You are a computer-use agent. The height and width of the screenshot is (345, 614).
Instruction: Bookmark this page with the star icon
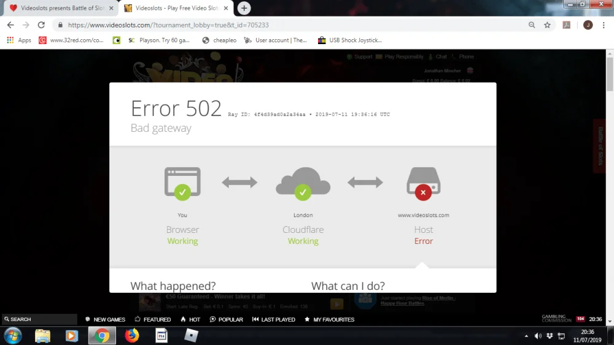click(547, 25)
